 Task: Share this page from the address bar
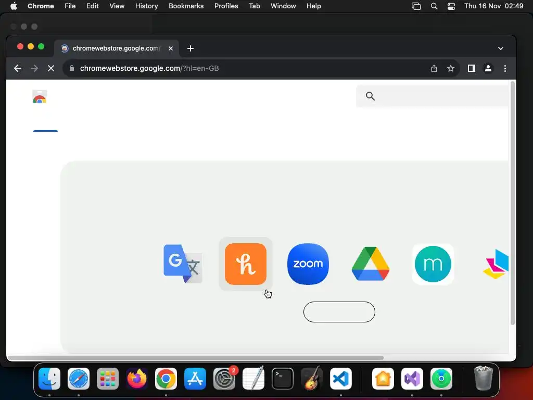434,68
